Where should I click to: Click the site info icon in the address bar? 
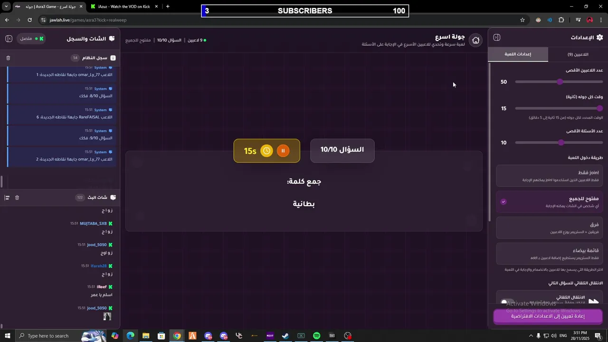[43, 20]
